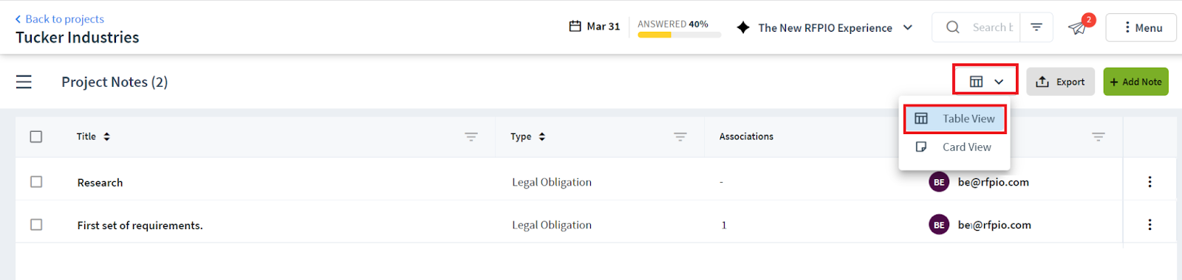Image resolution: width=1182 pixels, height=280 pixels.
Task: Filter the Type column
Action: [x=680, y=136]
